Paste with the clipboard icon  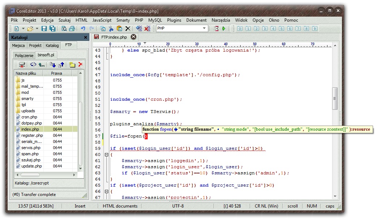tap(119, 29)
